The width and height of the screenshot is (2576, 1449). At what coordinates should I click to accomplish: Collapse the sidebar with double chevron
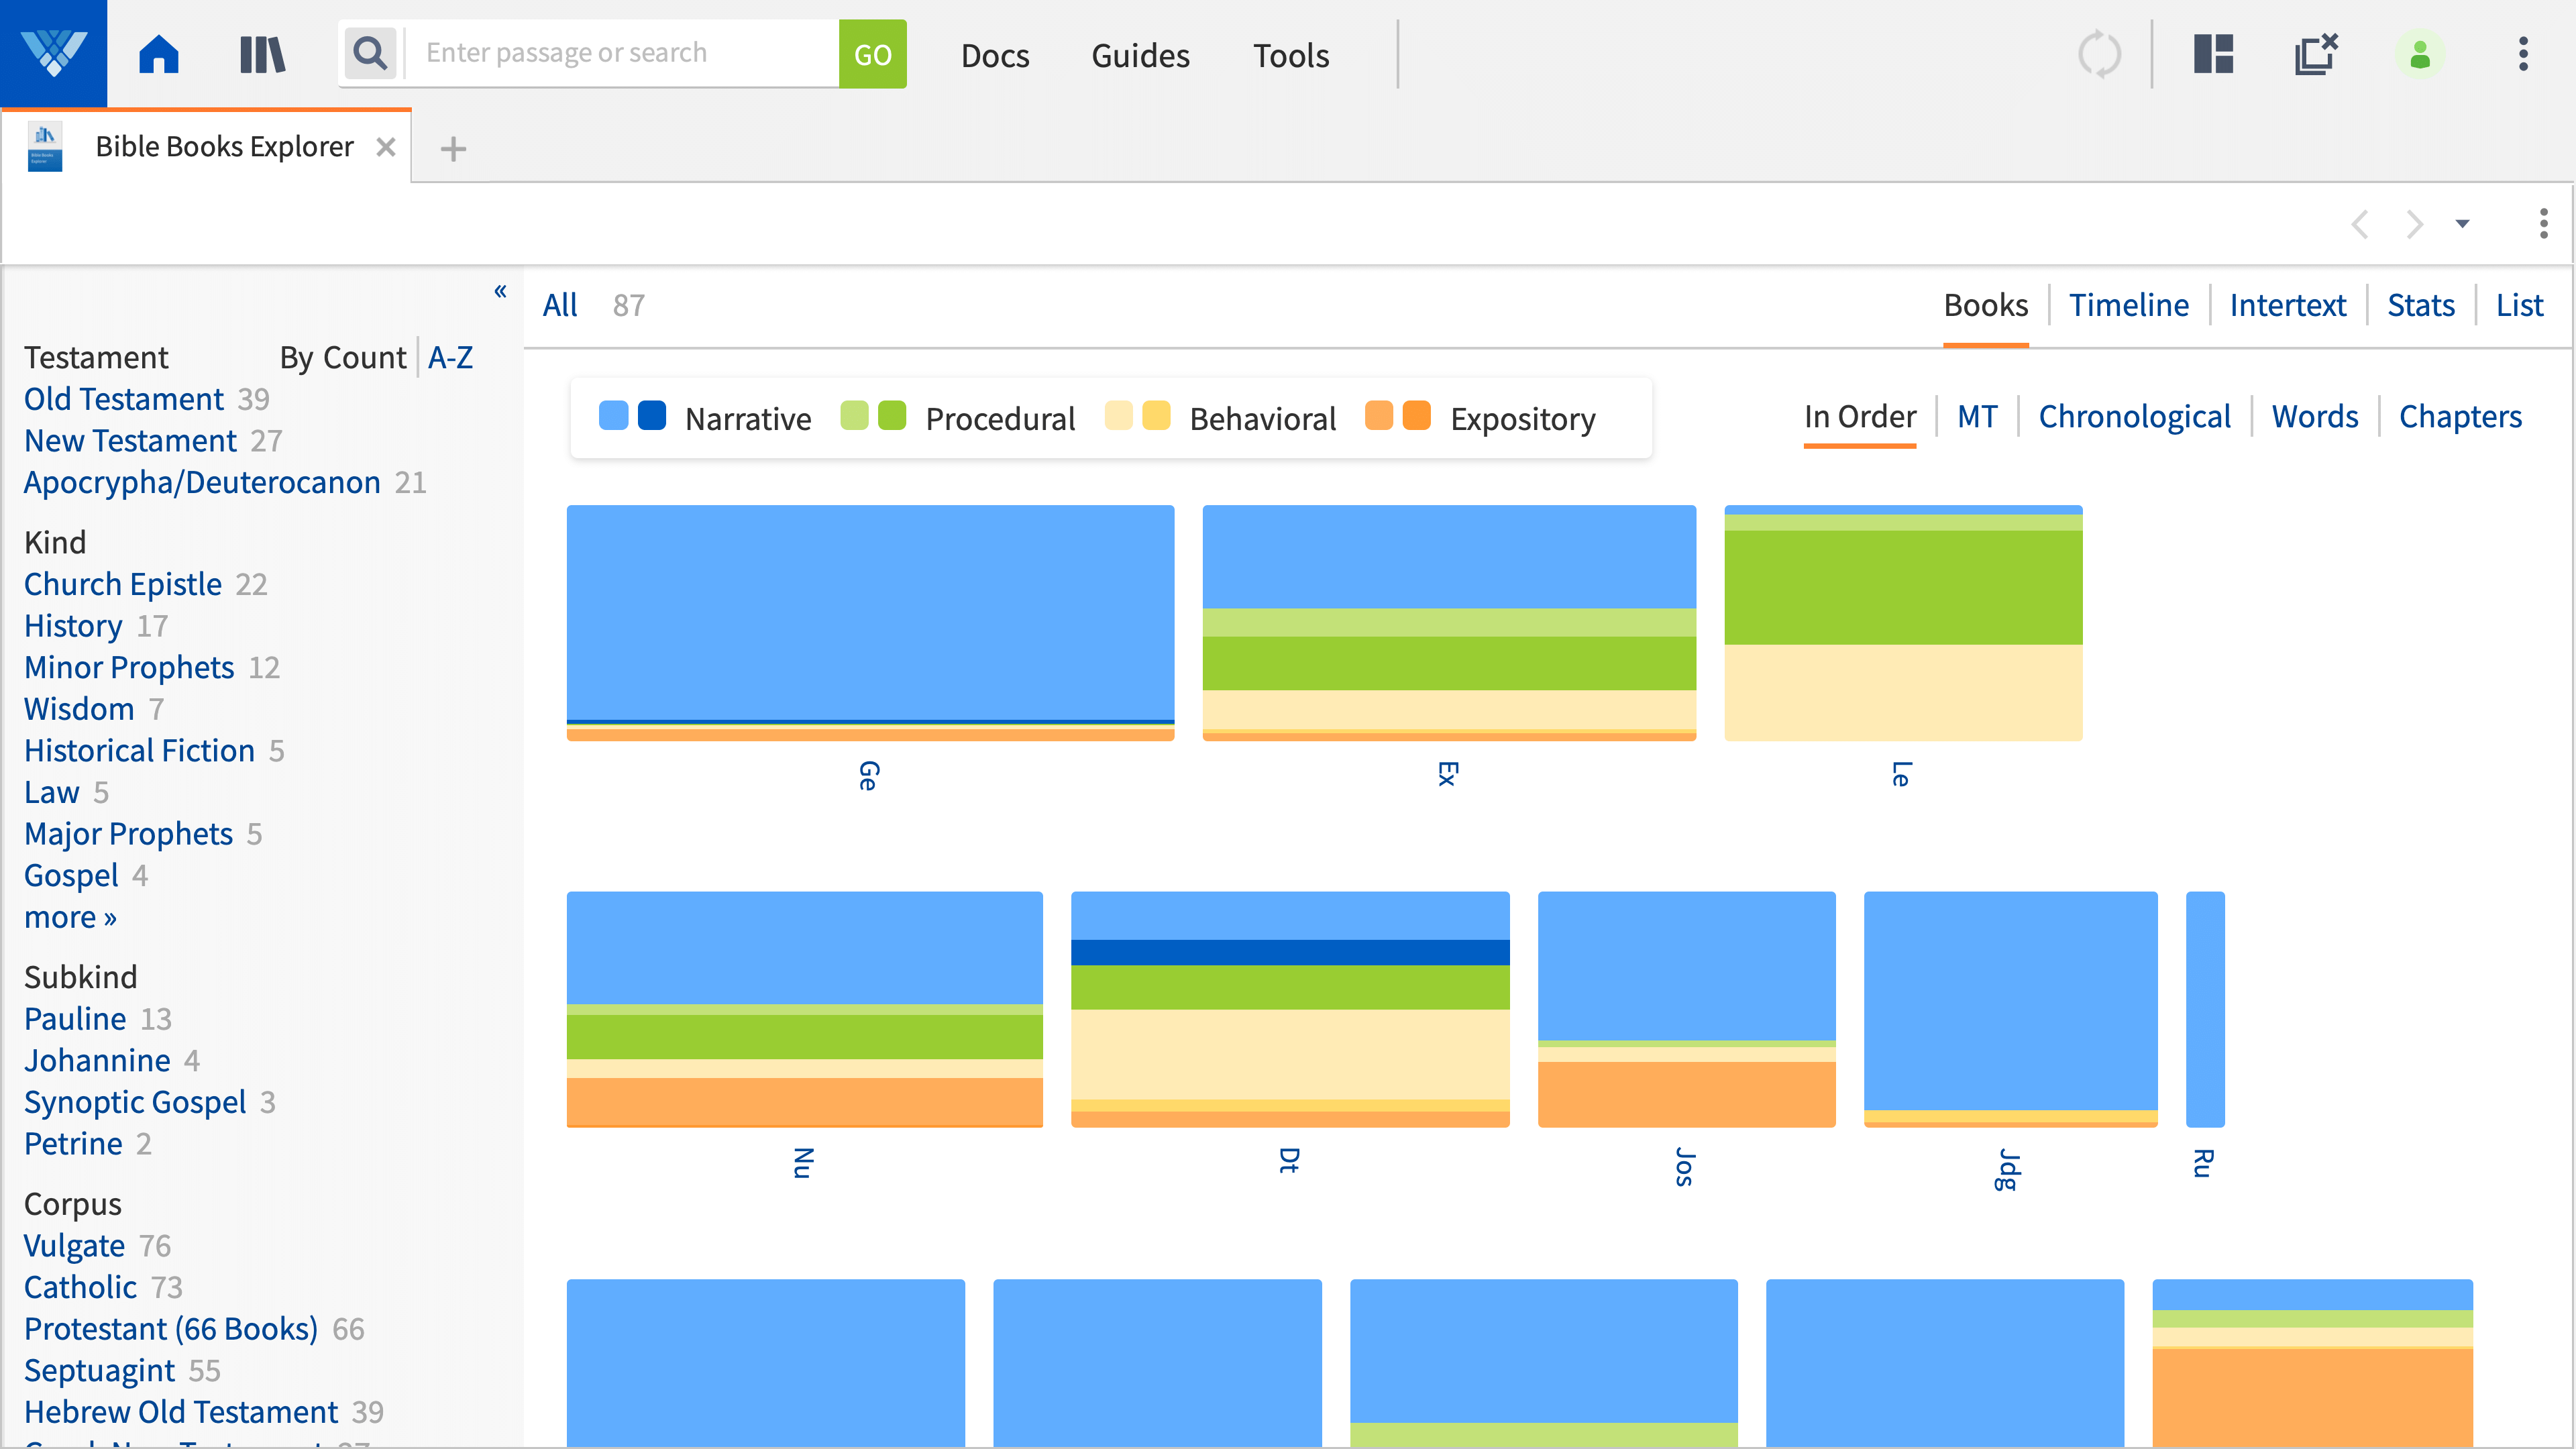(x=500, y=291)
